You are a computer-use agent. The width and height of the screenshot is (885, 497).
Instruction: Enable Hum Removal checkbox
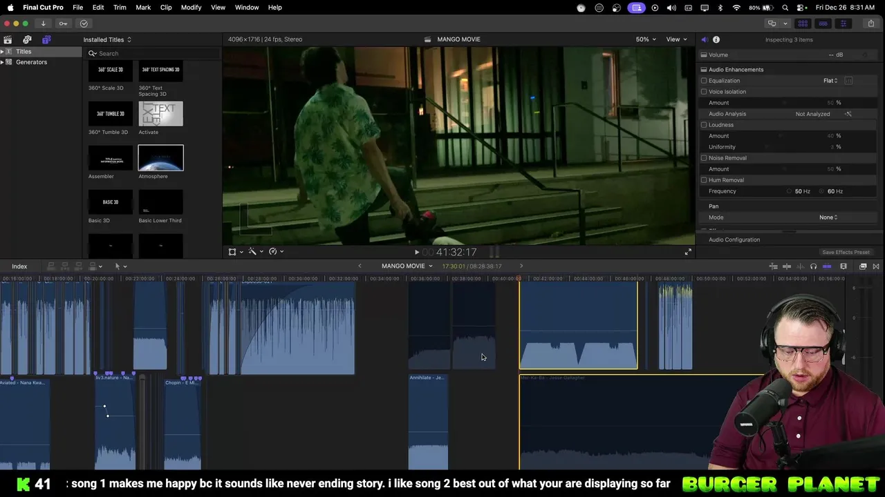pos(704,180)
